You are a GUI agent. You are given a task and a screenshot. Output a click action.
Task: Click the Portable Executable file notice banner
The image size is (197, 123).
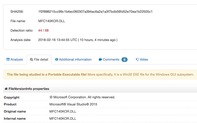point(100,75)
